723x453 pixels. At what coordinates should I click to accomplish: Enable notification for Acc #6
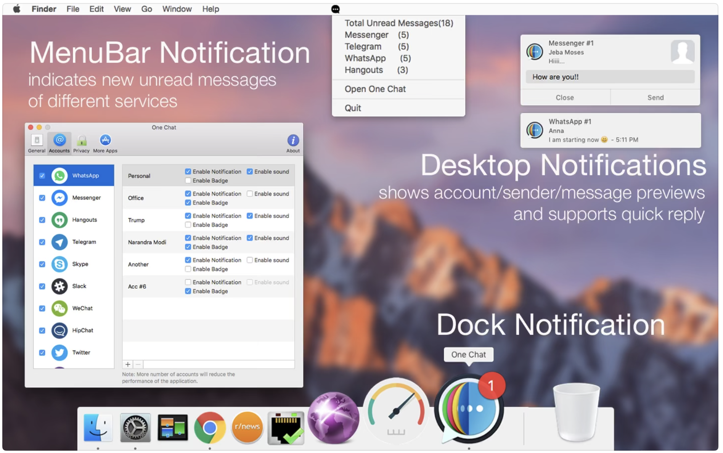pyautogui.click(x=188, y=282)
